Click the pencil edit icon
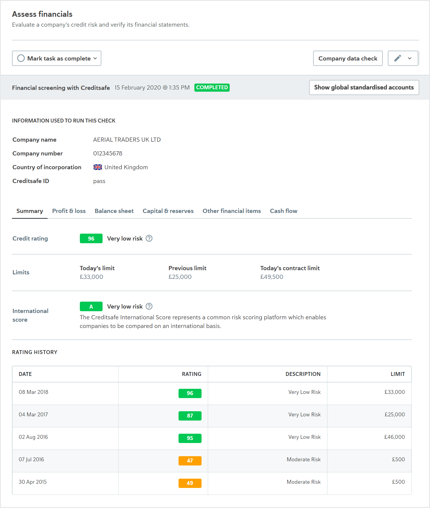 coord(397,58)
